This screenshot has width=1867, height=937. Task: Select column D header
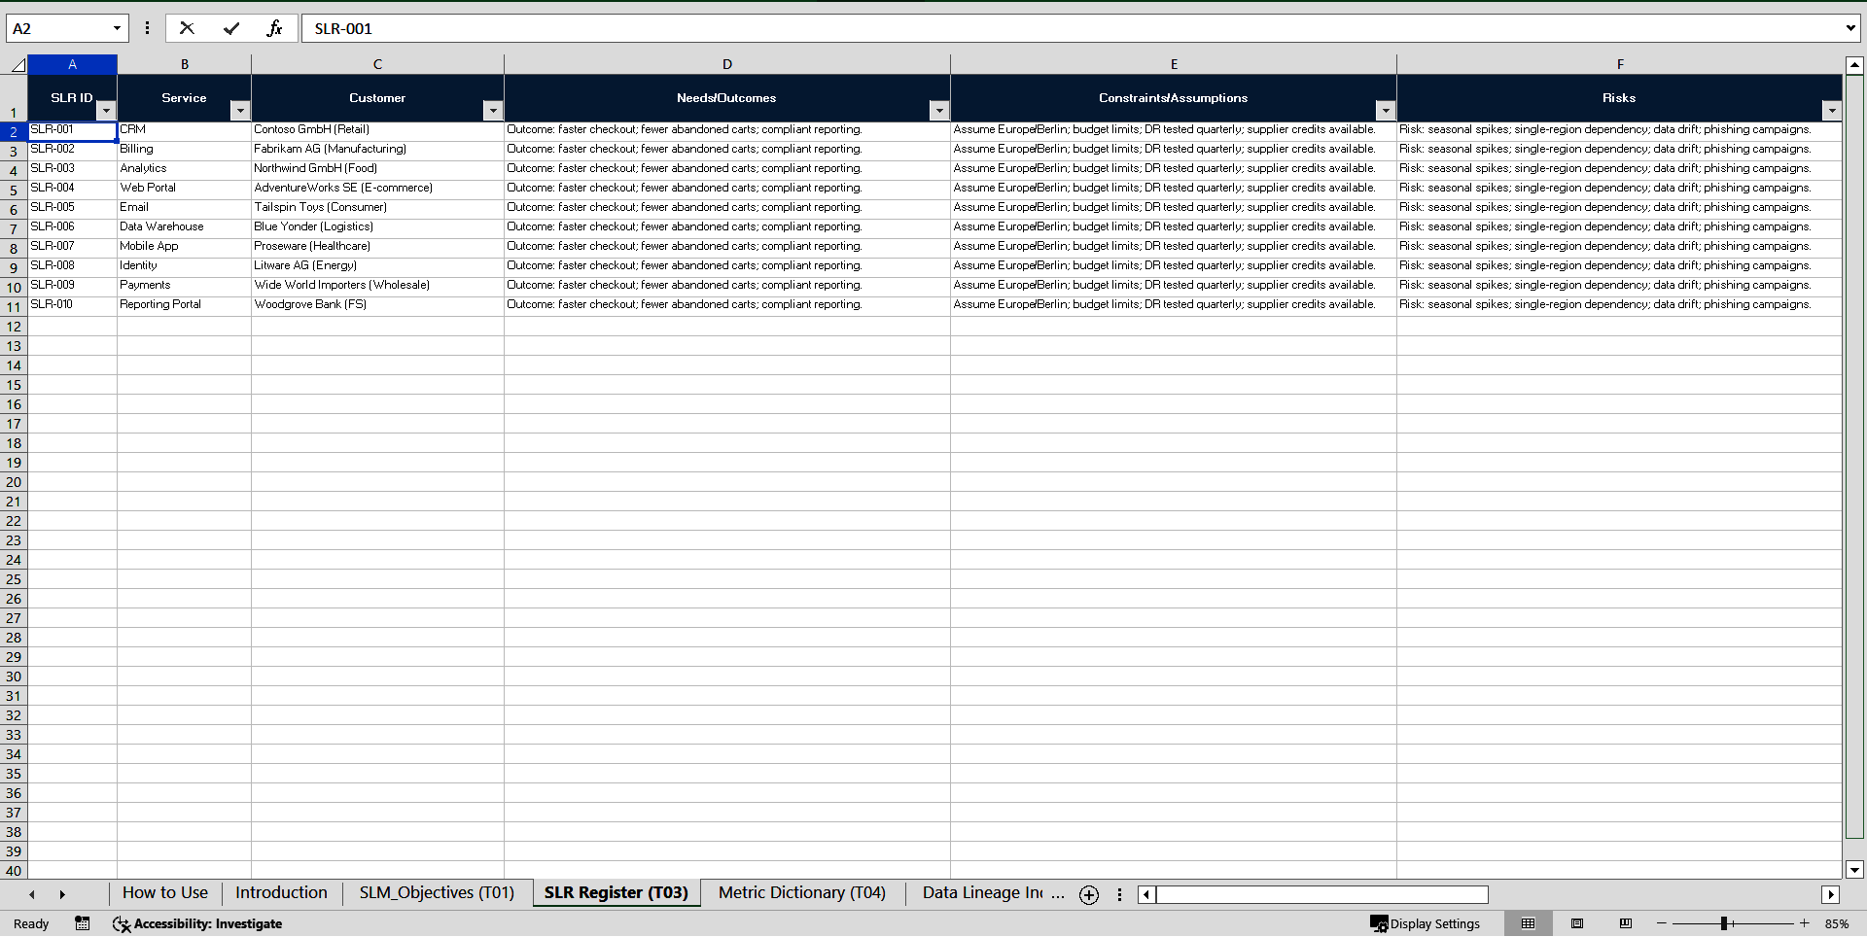point(726,64)
